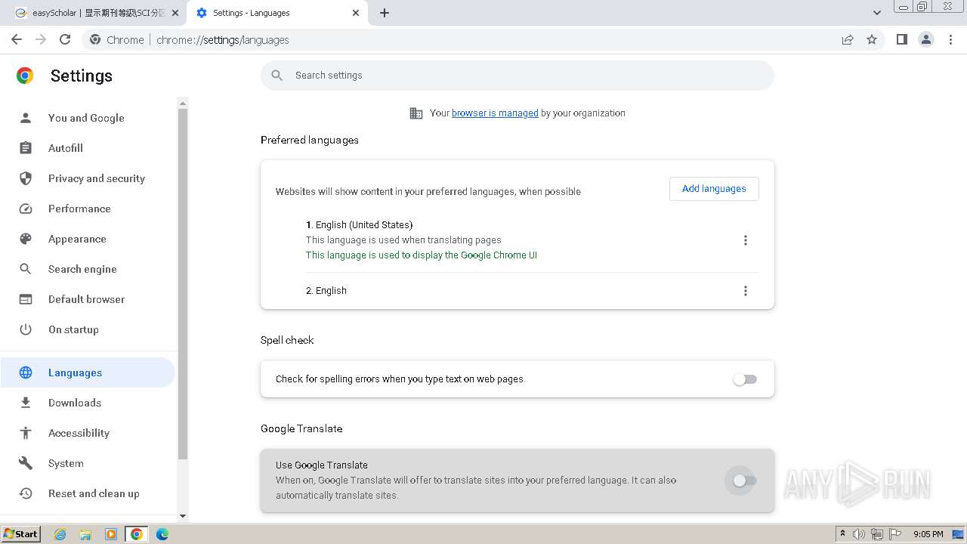The image size is (967, 544).
Task: Click the gauge icon beside Performance
Action: point(26,209)
